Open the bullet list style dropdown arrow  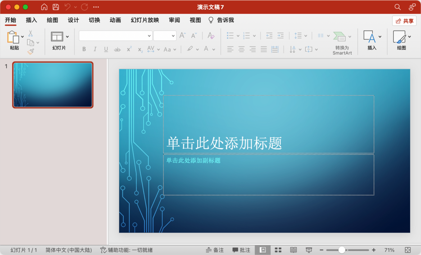click(x=238, y=36)
